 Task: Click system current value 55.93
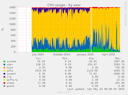tap(41, 61)
